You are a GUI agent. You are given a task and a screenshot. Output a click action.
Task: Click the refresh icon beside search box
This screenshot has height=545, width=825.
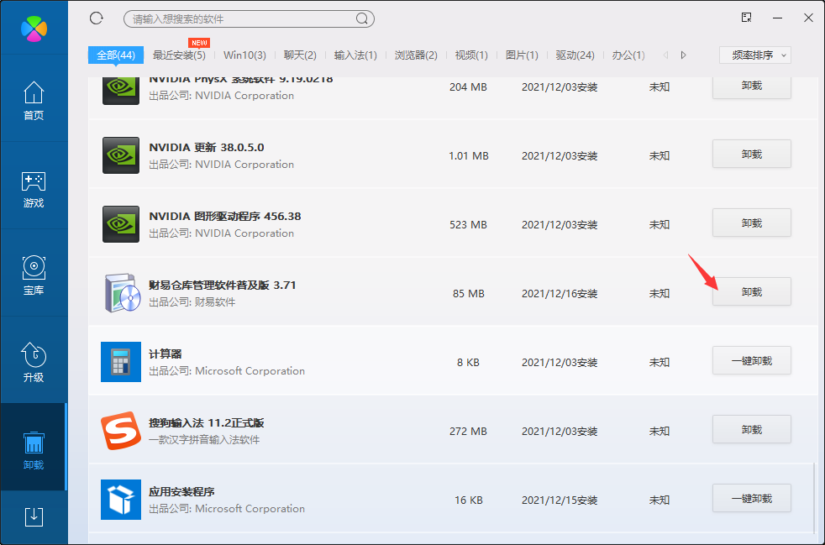click(x=97, y=18)
